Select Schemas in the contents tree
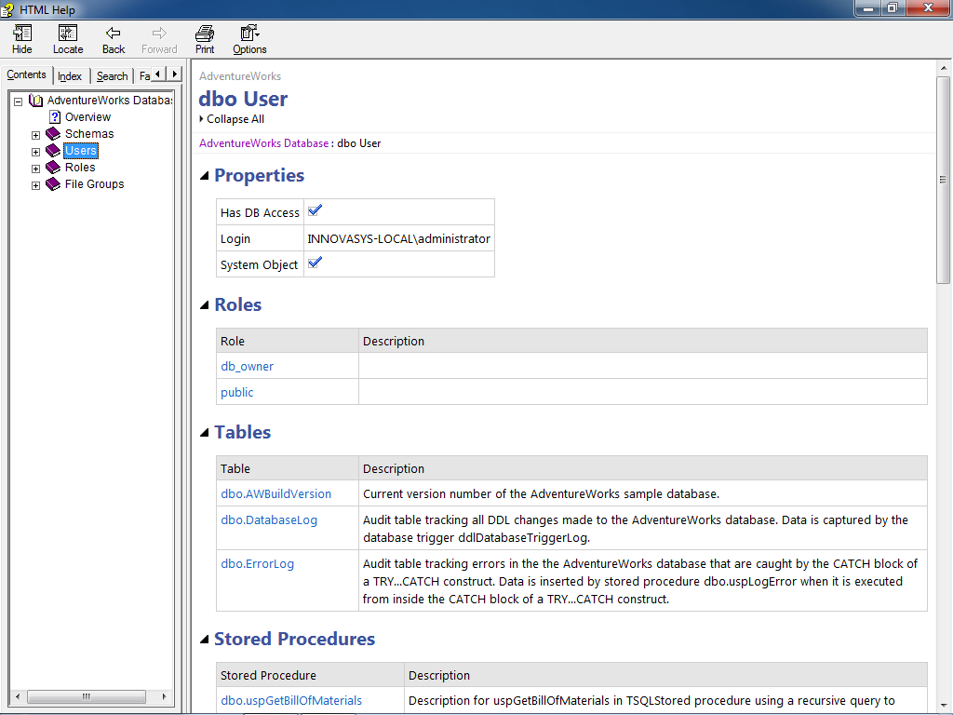 [89, 134]
